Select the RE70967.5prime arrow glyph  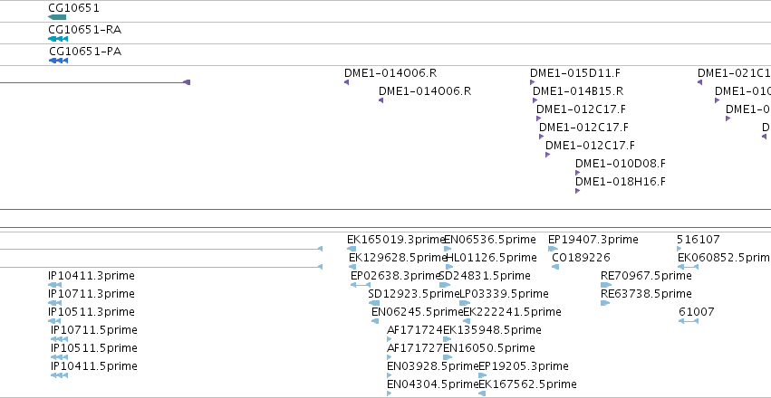pyautogui.click(x=606, y=285)
